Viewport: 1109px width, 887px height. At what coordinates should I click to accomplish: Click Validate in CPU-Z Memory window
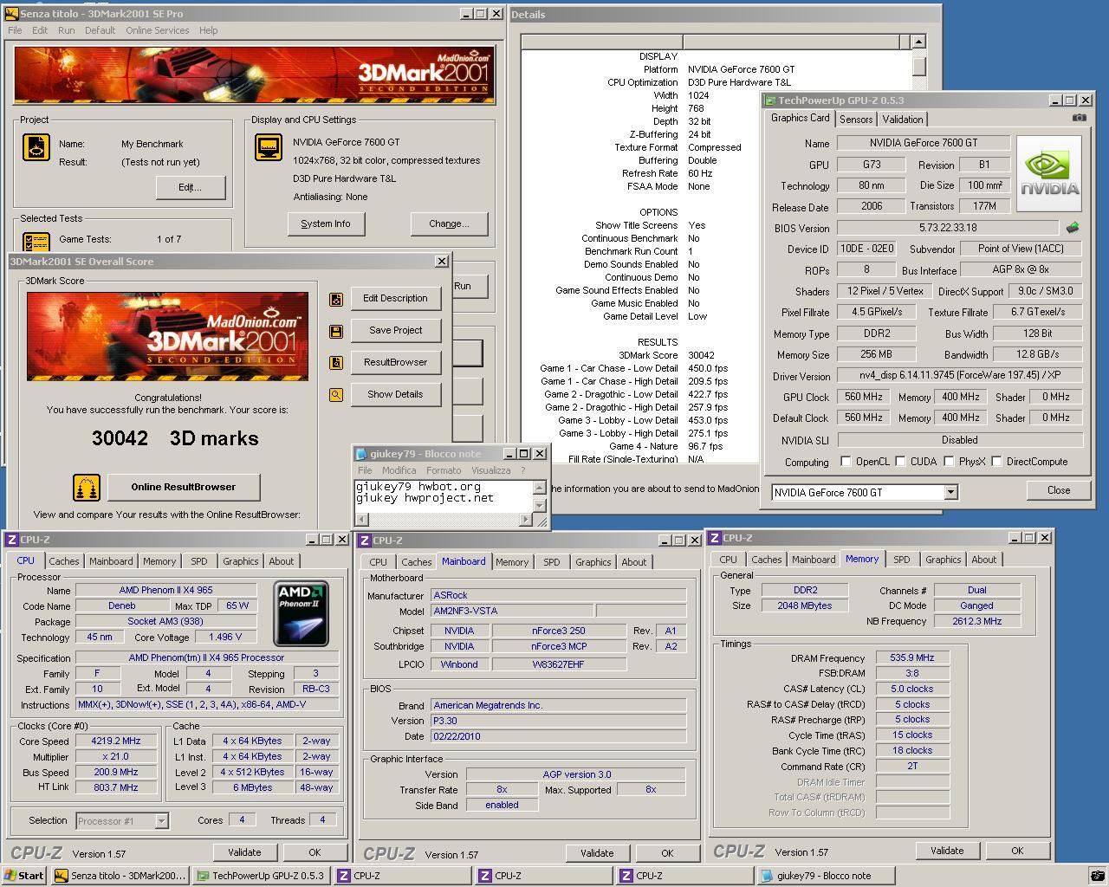pyautogui.click(x=947, y=851)
